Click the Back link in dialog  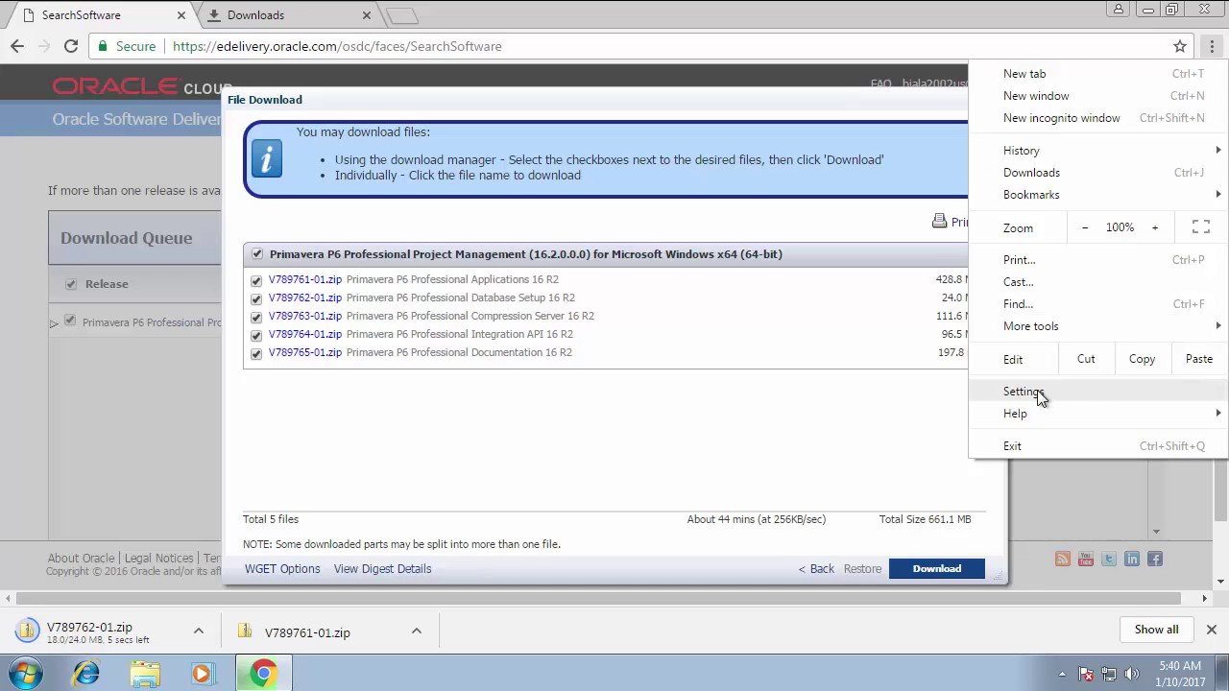point(816,569)
